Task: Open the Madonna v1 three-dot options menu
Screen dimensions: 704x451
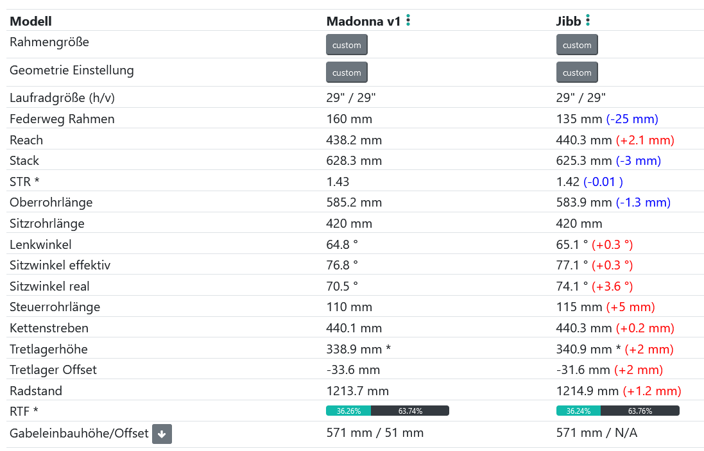Action: [x=408, y=21]
